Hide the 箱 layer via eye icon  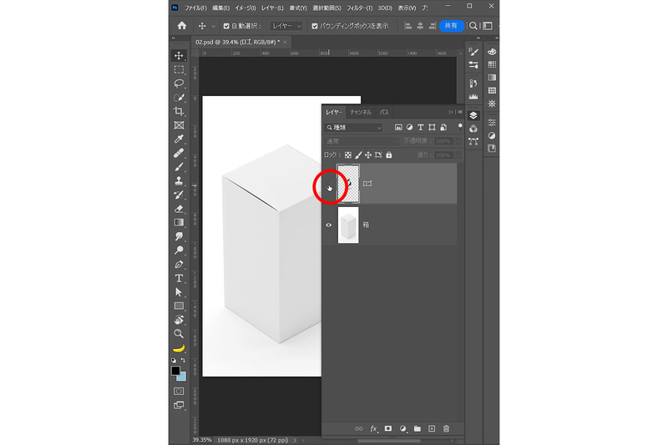coord(329,225)
